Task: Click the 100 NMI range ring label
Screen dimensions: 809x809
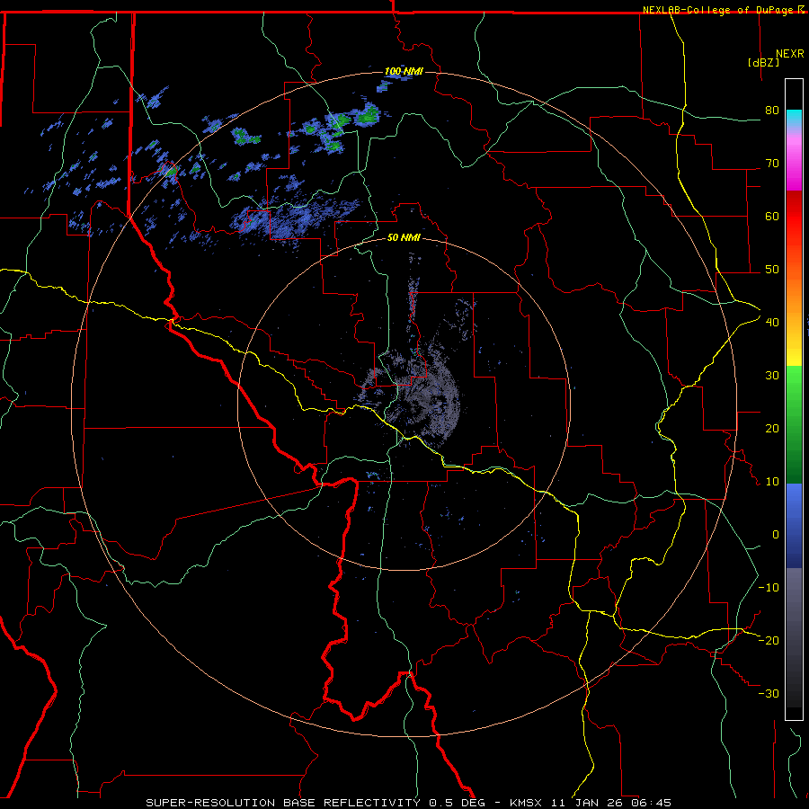Action: coord(404,71)
